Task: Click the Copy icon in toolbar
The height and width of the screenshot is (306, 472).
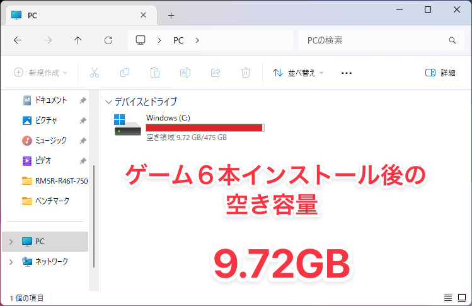Action: (x=125, y=73)
